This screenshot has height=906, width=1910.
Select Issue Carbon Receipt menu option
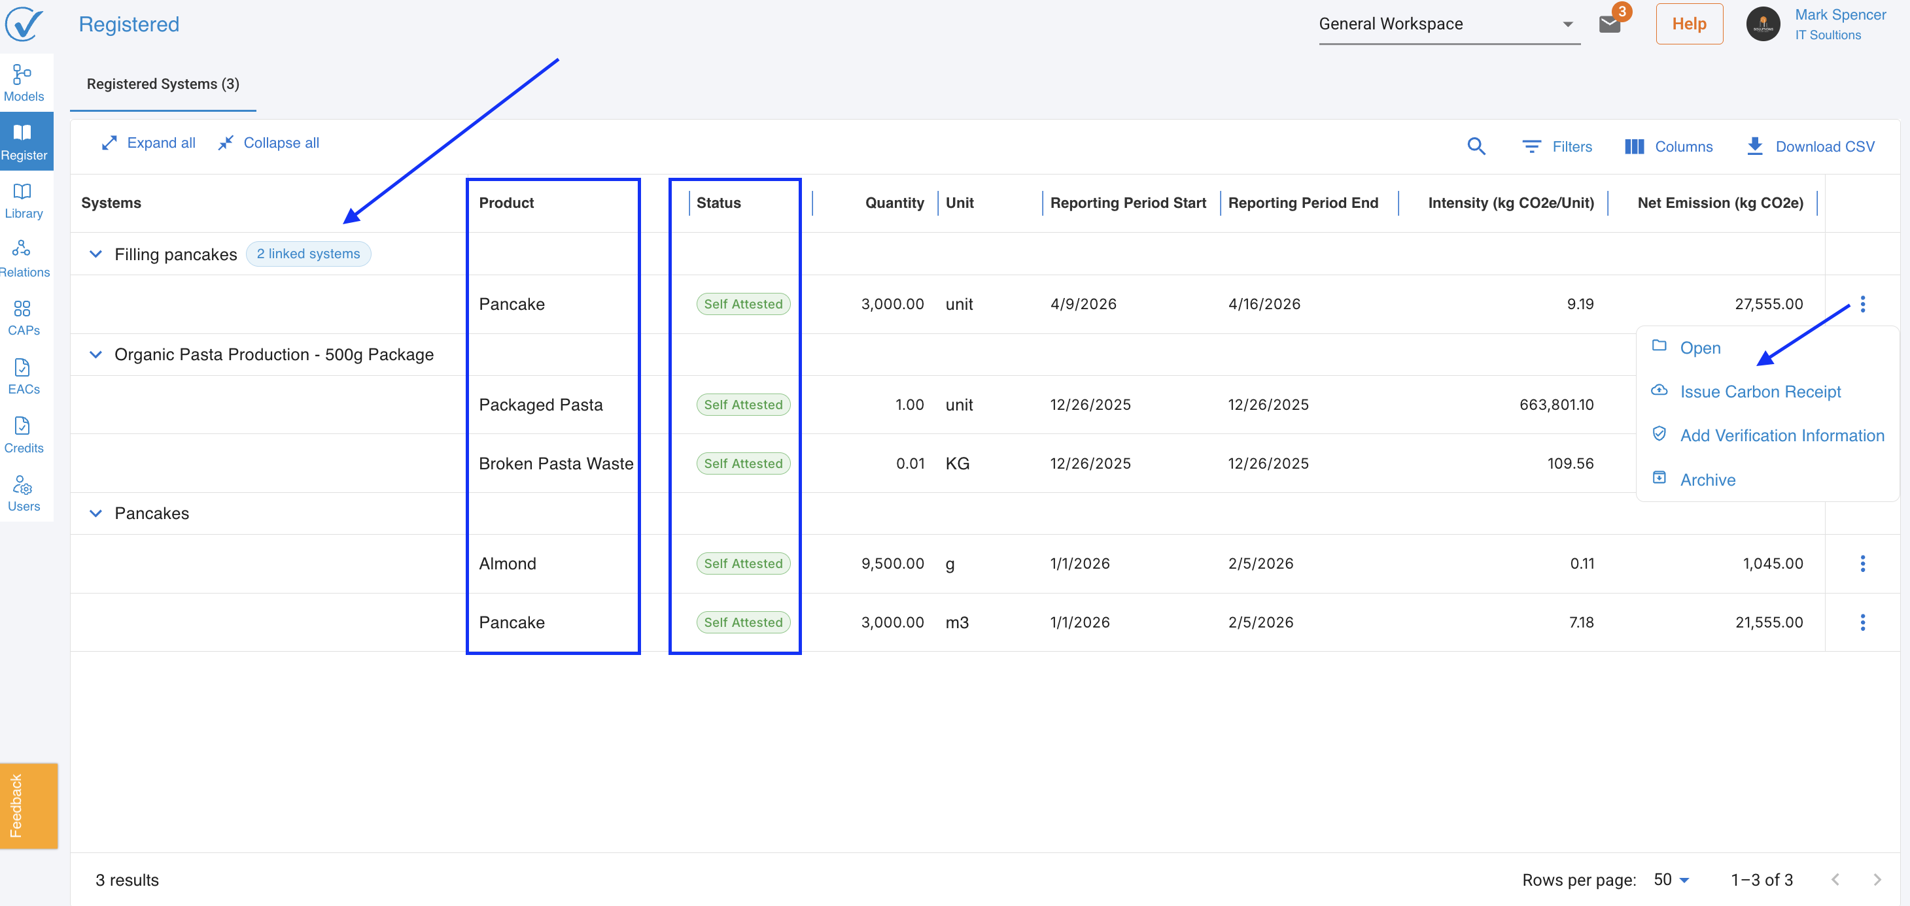[x=1760, y=392]
